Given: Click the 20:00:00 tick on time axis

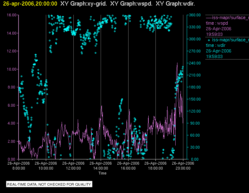Looking at the screenshot, I should (x=183, y=168).
